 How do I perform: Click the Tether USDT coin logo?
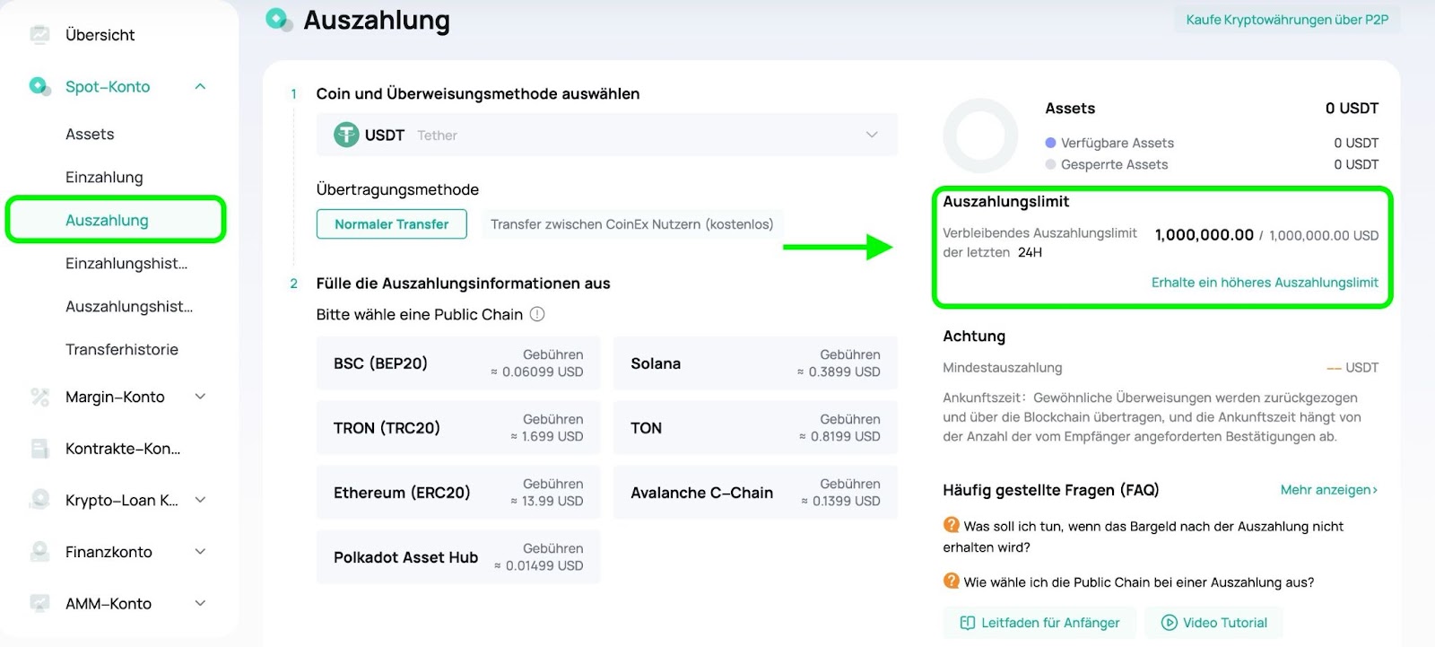346,135
